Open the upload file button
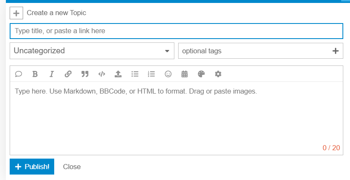Viewport: 350px width, 180px height. pos(118,74)
